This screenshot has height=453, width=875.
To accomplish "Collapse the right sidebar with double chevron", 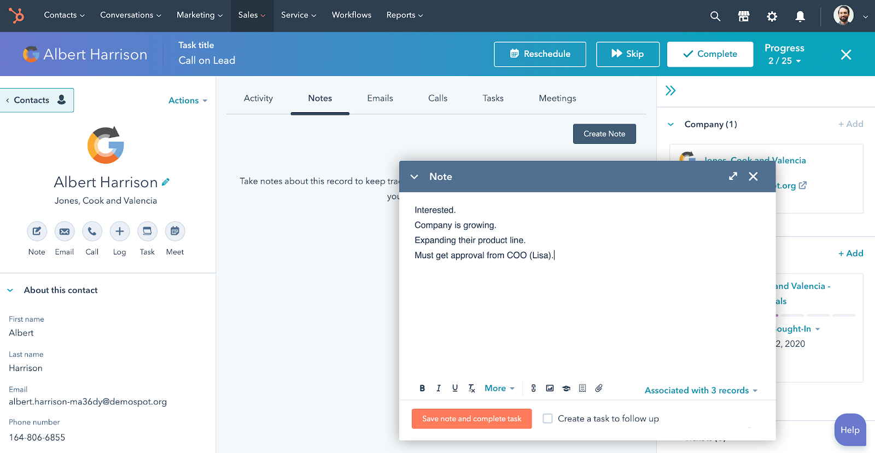I will (670, 91).
